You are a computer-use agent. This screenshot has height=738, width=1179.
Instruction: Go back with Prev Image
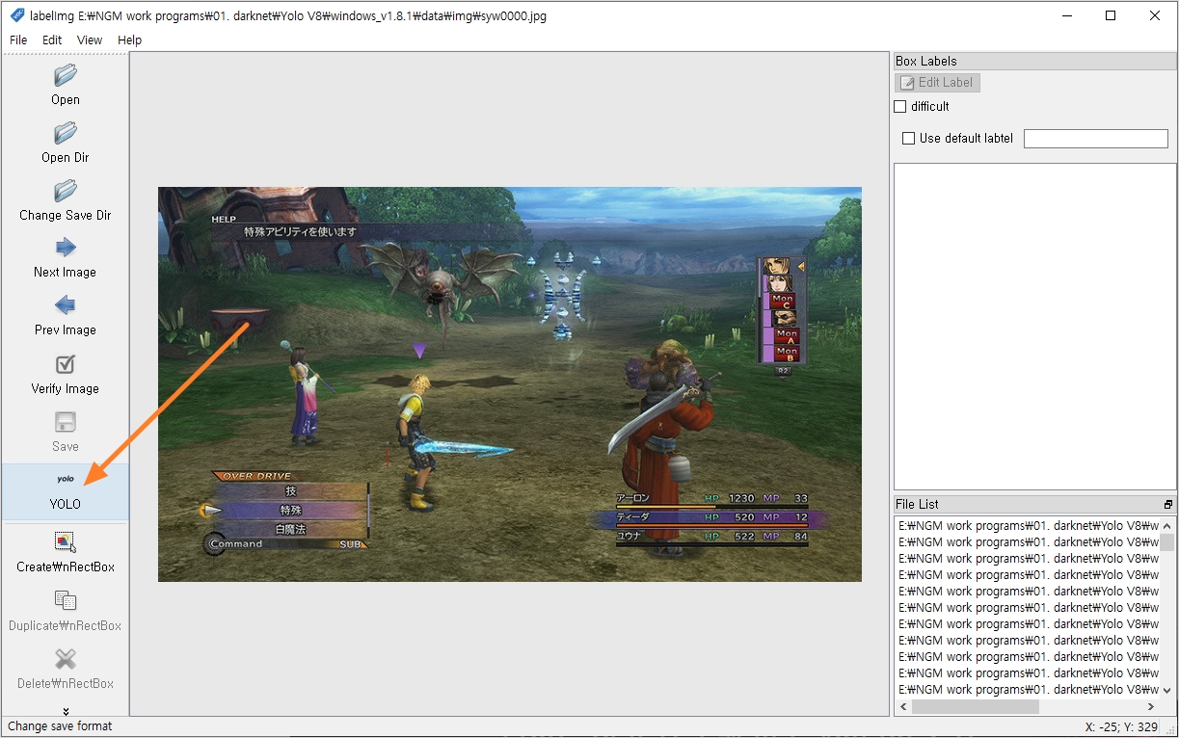pos(66,316)
